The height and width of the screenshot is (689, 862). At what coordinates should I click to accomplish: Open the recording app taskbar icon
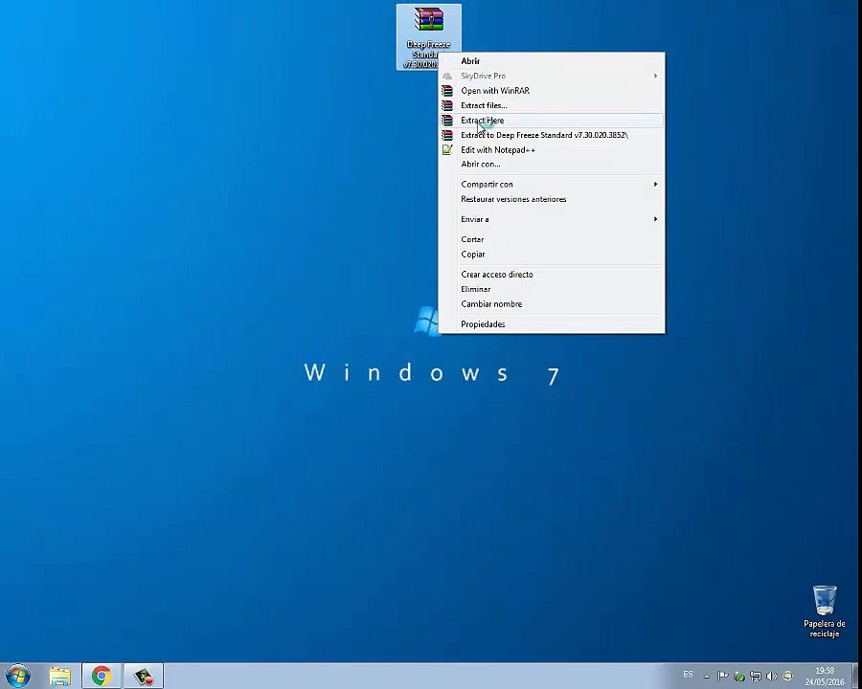pos(144,676)
